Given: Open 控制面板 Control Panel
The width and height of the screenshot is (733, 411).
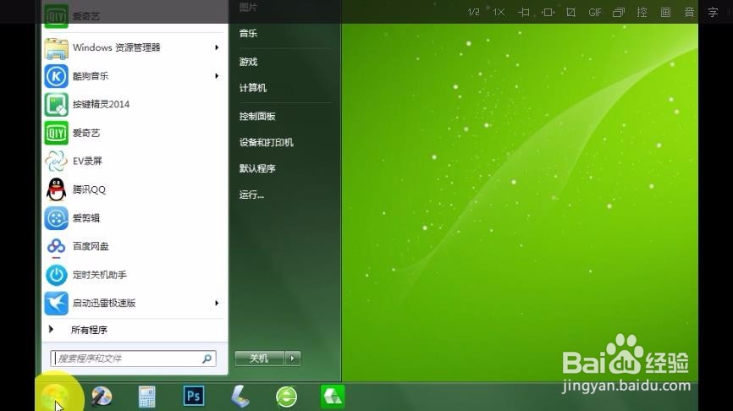Looking at the screenshot, I should tap(257, 117).
